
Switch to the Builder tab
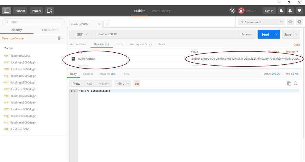click(139, 11)
